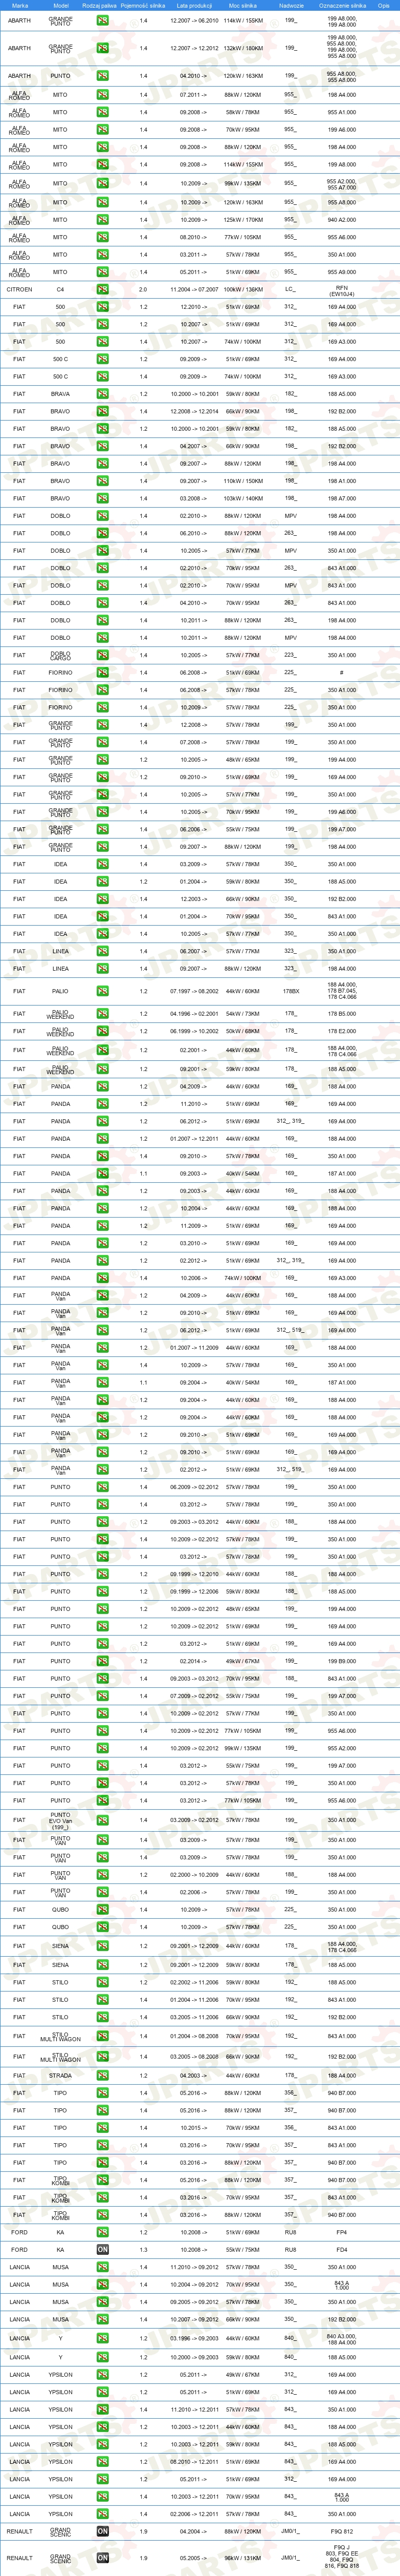
Task: Click the petrol icon for Stilo Multi Wagon 70kW / 95KM
Action: (103, 2036)
